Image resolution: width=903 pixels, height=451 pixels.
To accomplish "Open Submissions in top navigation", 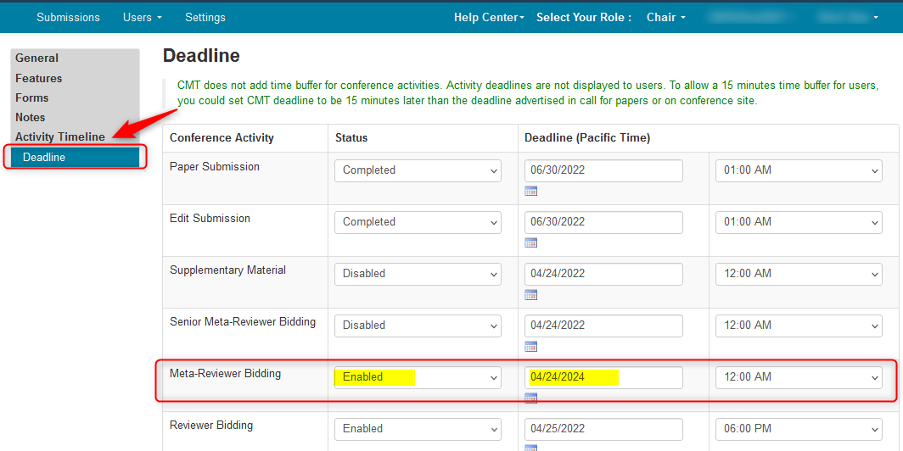I will click(x=68, y=17).
